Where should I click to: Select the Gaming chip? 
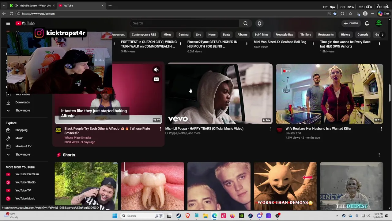183,35
